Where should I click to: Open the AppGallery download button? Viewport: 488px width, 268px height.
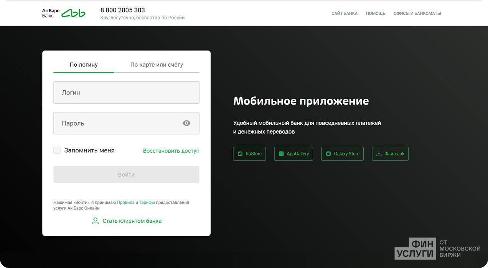[293, 154]
